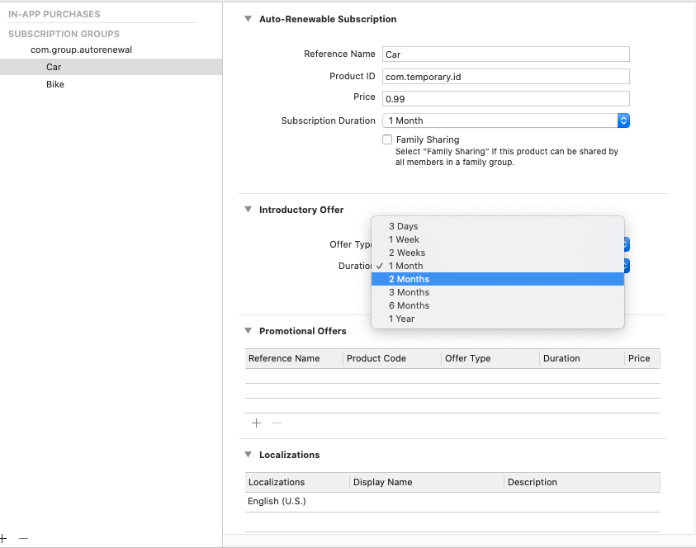Select 6 Months duration option

[x=497, y=305]
